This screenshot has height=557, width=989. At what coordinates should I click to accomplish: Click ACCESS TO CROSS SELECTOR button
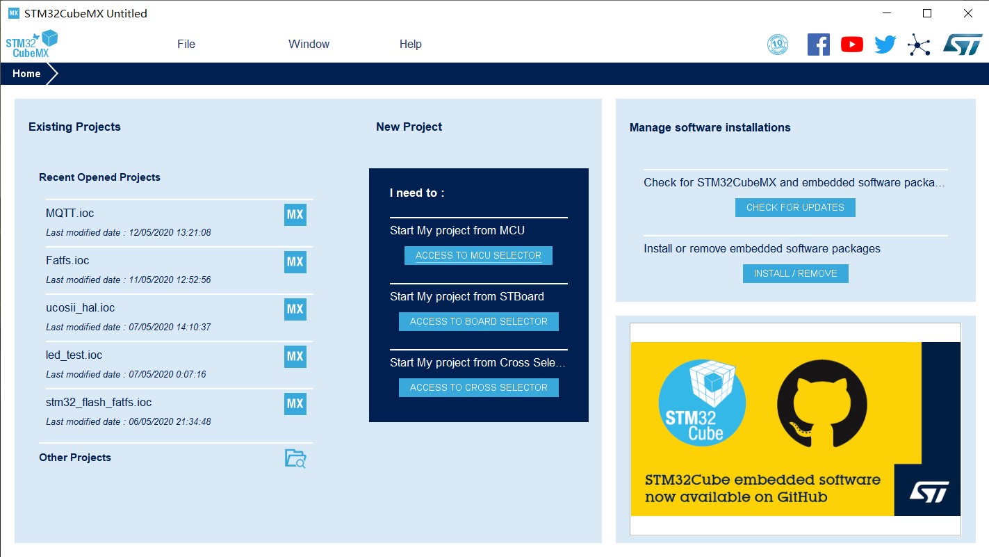pos(478,387)
